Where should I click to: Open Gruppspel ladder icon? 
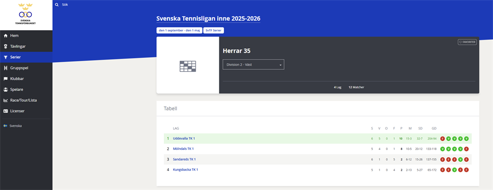tap(5, 68)
